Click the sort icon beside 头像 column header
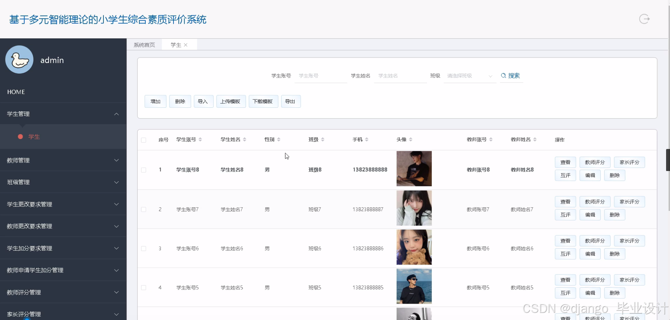Viewport: 670px width, 320px height. pos(411,139)
